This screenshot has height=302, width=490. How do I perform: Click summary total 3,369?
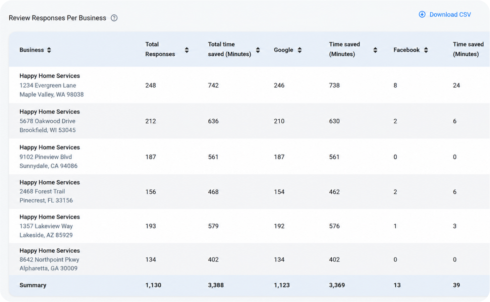(337, 285)
